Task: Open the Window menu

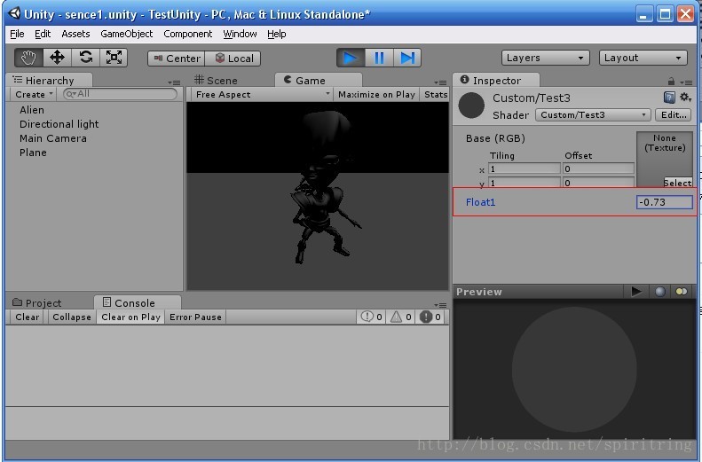Action: click(240, 34)
